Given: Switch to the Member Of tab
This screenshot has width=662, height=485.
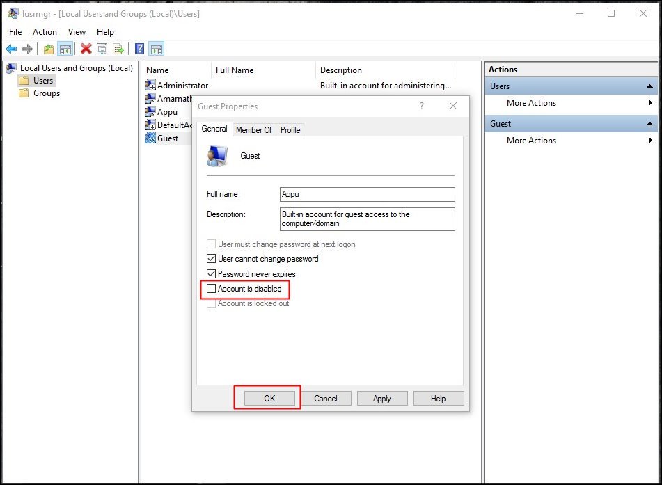Looking at the screenshot, I should click(x=254, y=130).
